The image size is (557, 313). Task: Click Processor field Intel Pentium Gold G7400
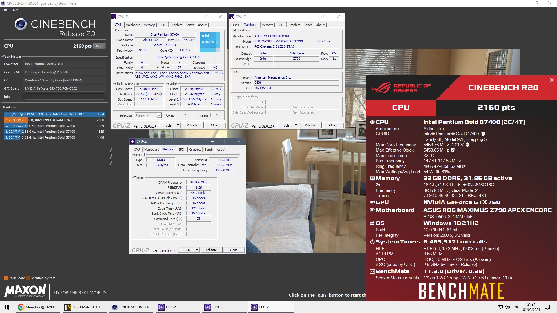point(64,64)
